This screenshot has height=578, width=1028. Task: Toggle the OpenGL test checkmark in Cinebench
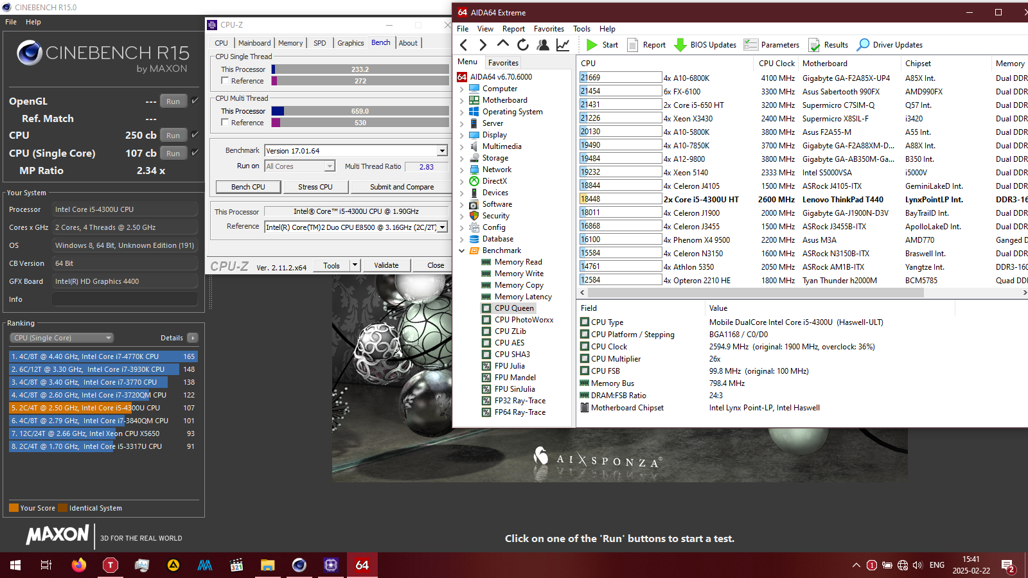click(x=195, y=100)
